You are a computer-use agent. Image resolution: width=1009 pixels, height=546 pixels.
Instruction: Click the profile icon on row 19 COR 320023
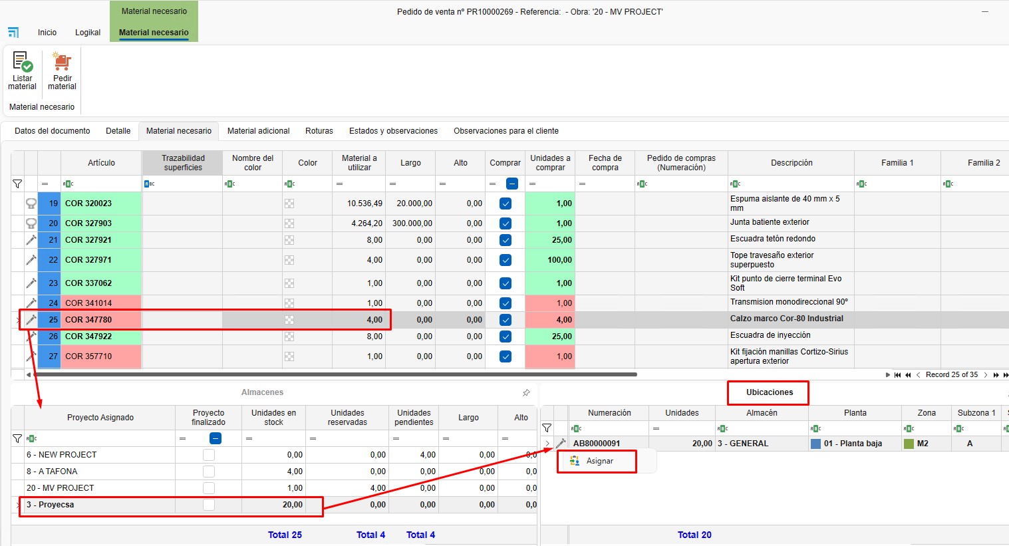[31, 204]
